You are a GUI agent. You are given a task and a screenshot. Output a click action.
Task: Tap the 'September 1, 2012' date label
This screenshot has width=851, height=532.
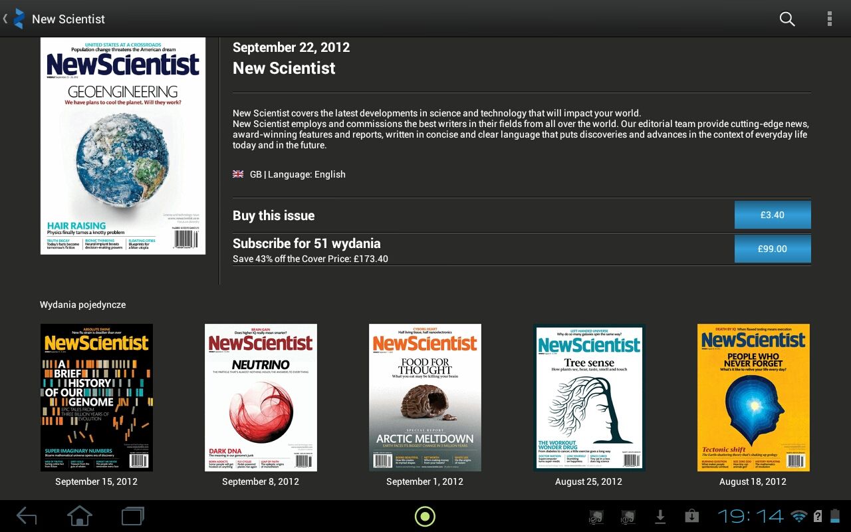pyautogui.click(x=425, y=481)
